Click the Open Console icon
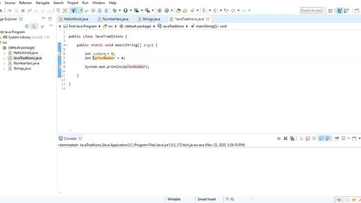 point(355,138)
